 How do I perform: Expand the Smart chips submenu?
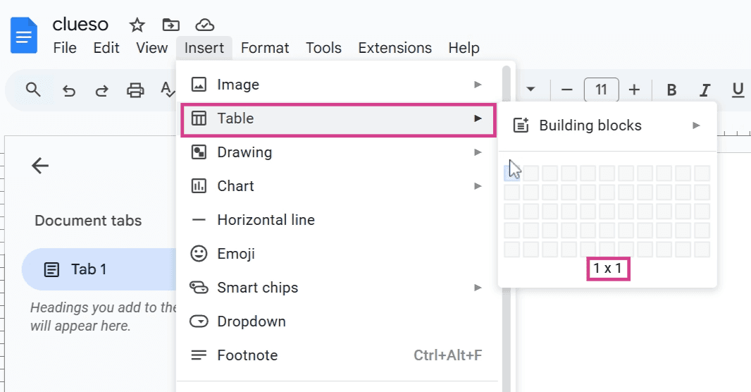[338, 288]
